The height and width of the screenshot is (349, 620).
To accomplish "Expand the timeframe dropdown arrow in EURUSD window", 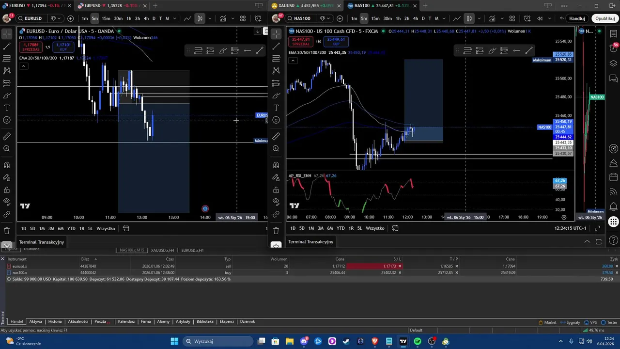I will [x=175, y=18].
